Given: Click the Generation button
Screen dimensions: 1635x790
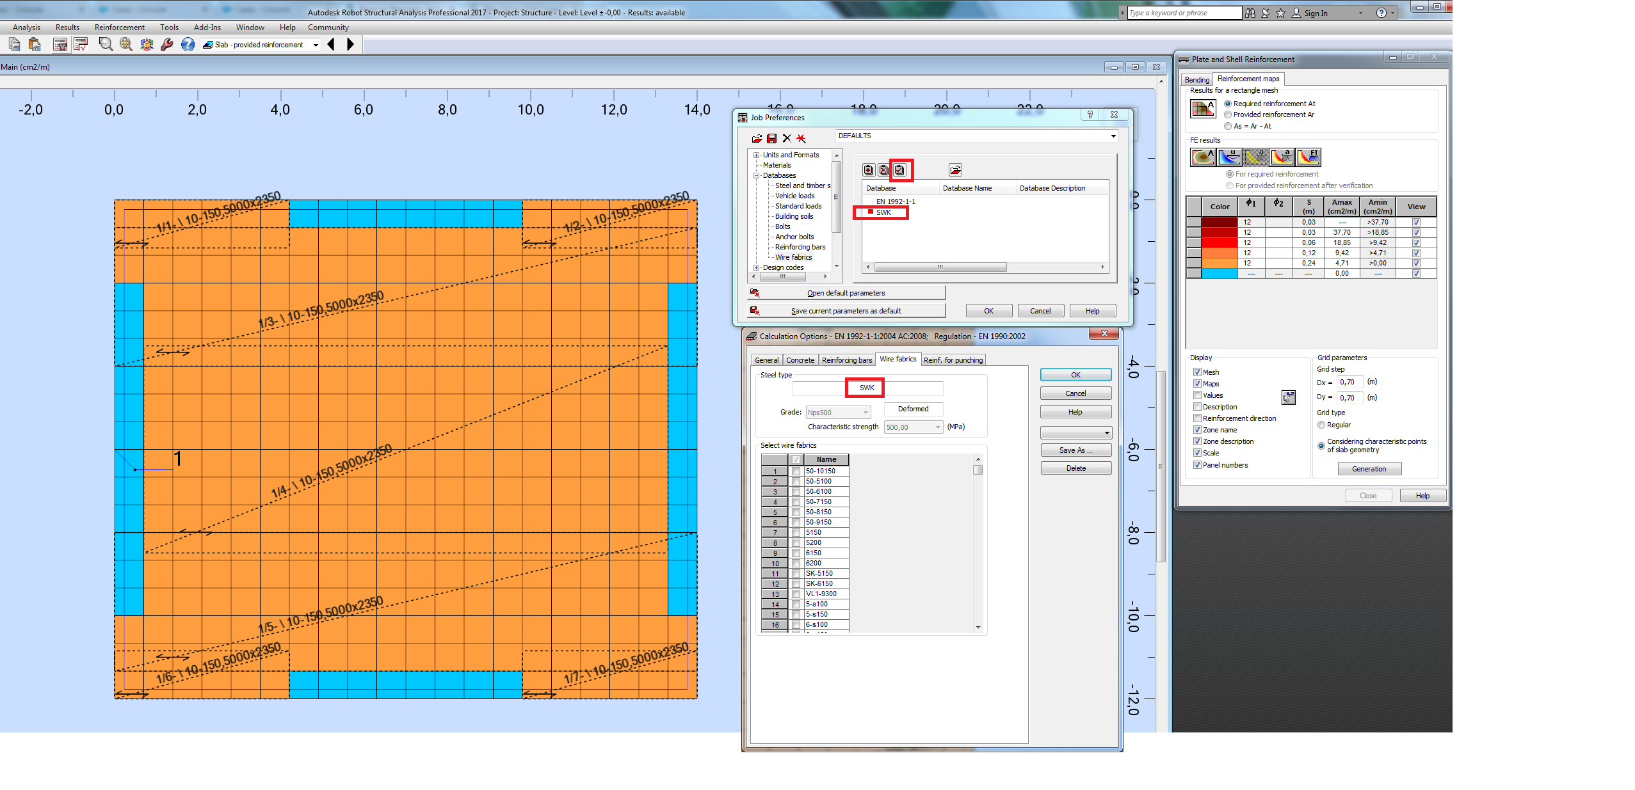Looking at the screenshot, I should click(x=1369, y=468).
